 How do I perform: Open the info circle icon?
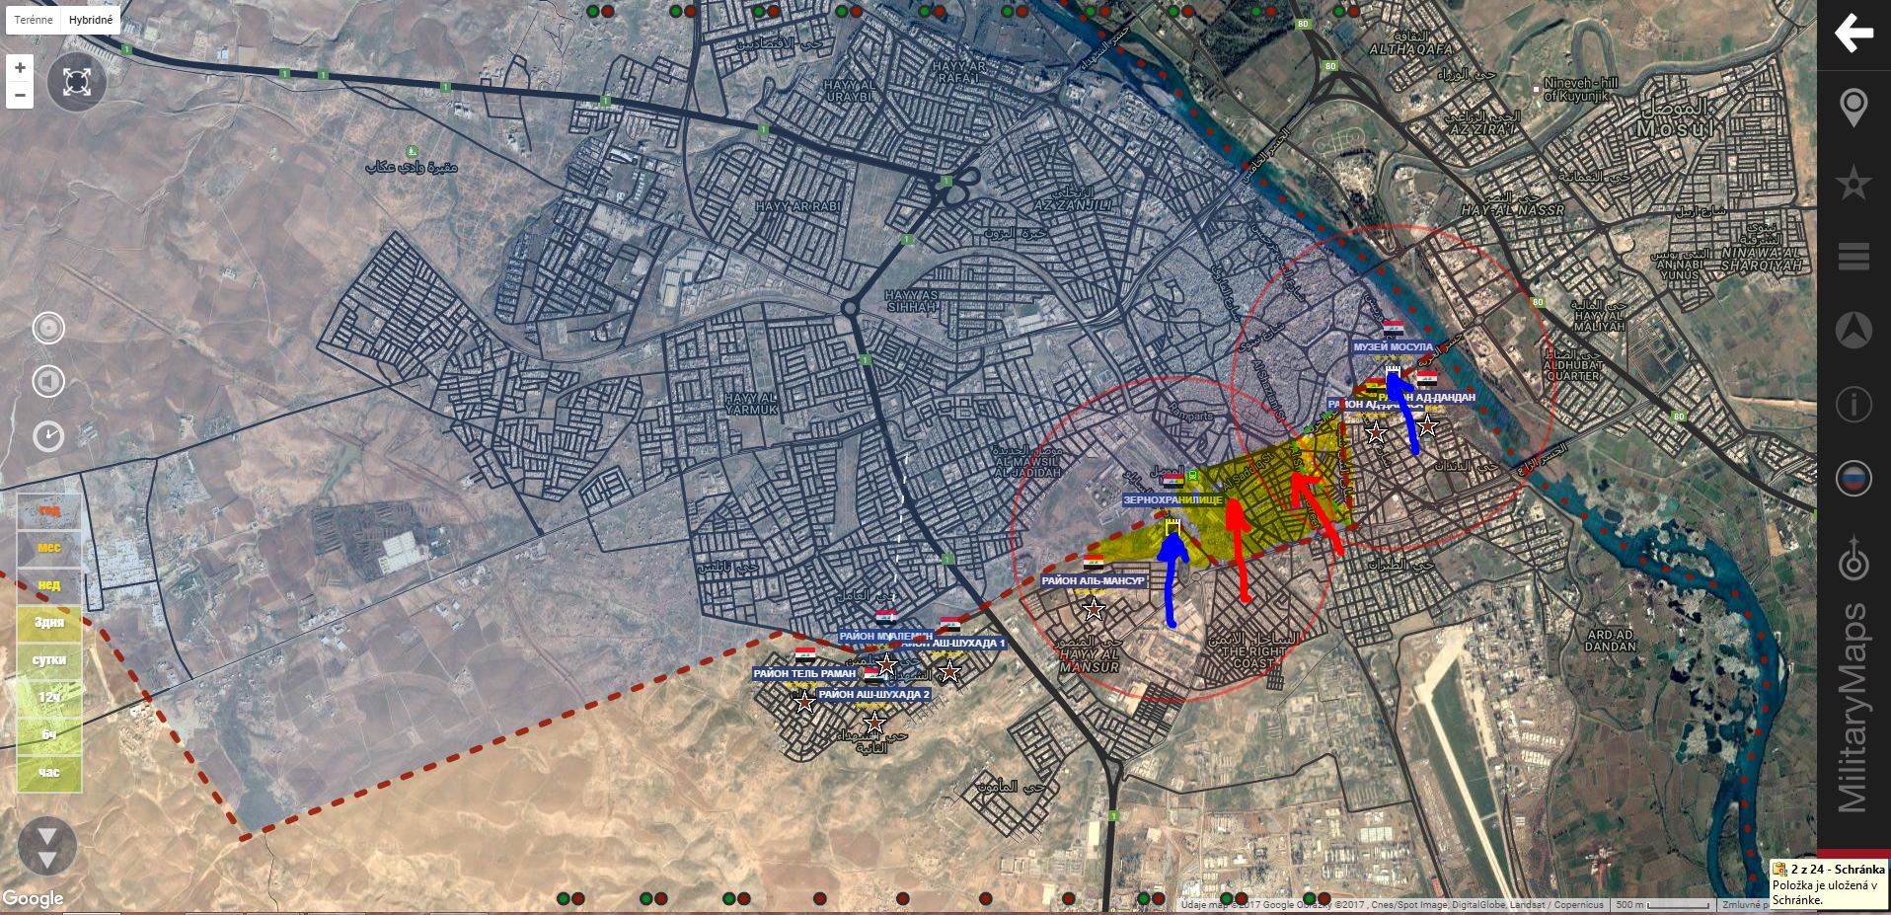(1853, 405)
